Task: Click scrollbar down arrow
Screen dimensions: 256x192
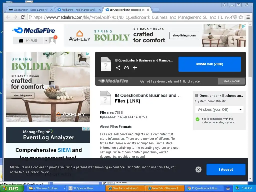Action: [x=250, y=178]
